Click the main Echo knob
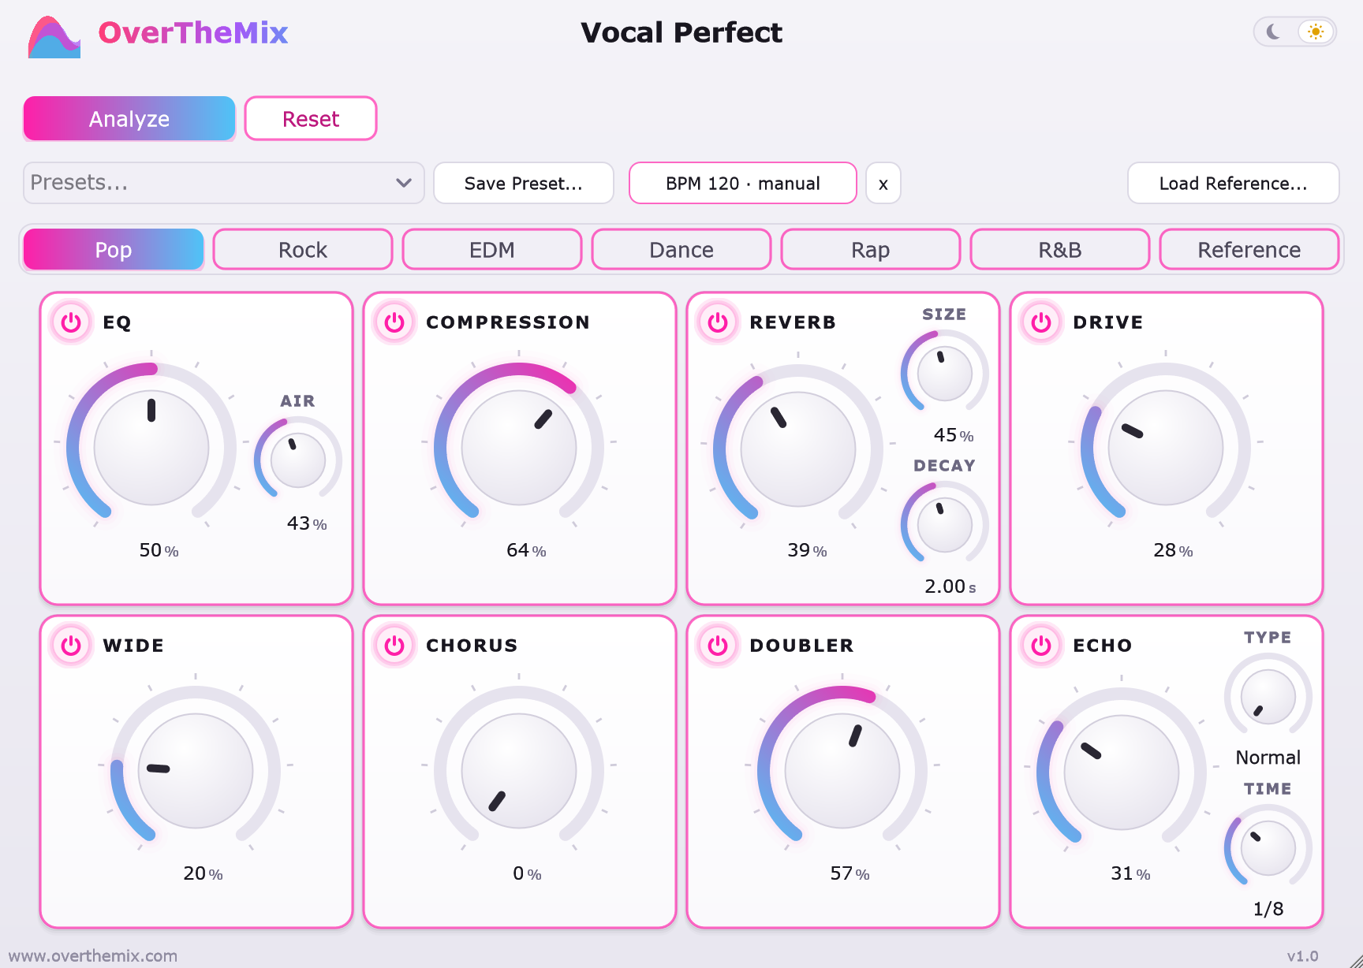 1122,773
